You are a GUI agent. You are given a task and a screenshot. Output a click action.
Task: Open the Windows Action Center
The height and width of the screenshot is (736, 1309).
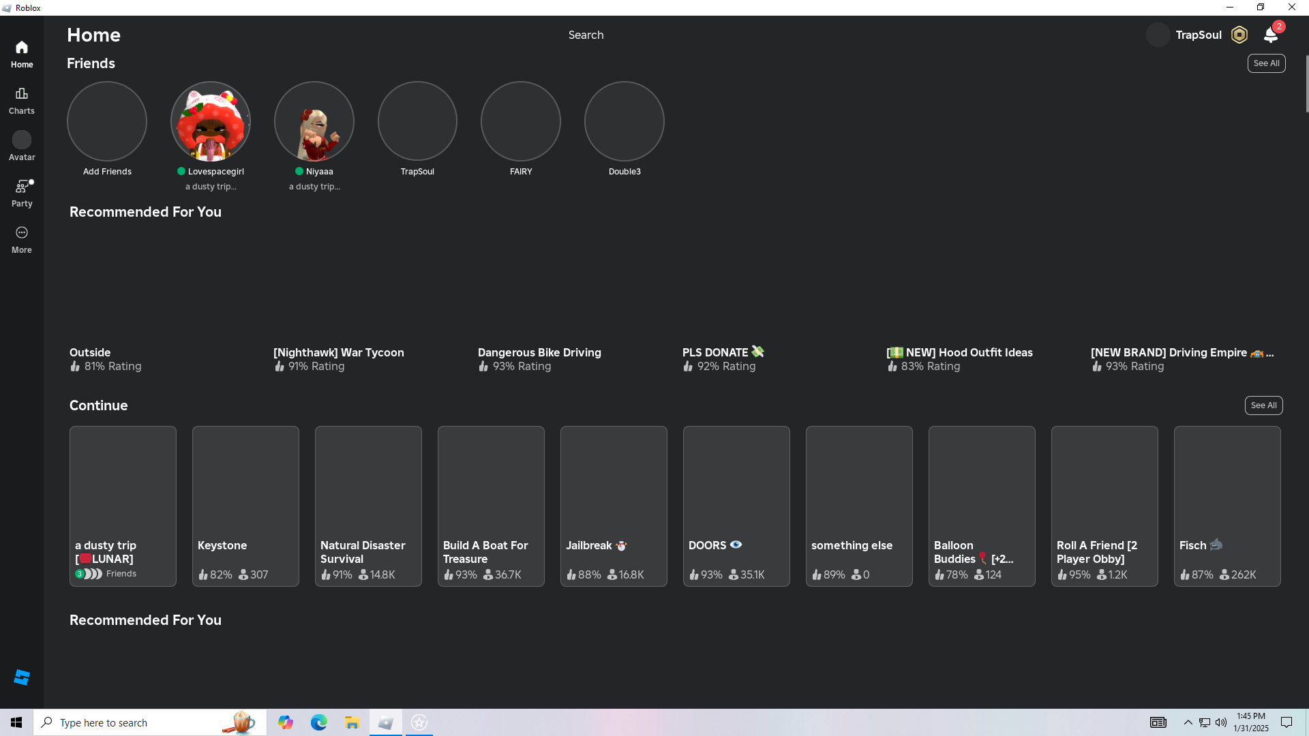pyautogui.click(x=1287, y=722)
